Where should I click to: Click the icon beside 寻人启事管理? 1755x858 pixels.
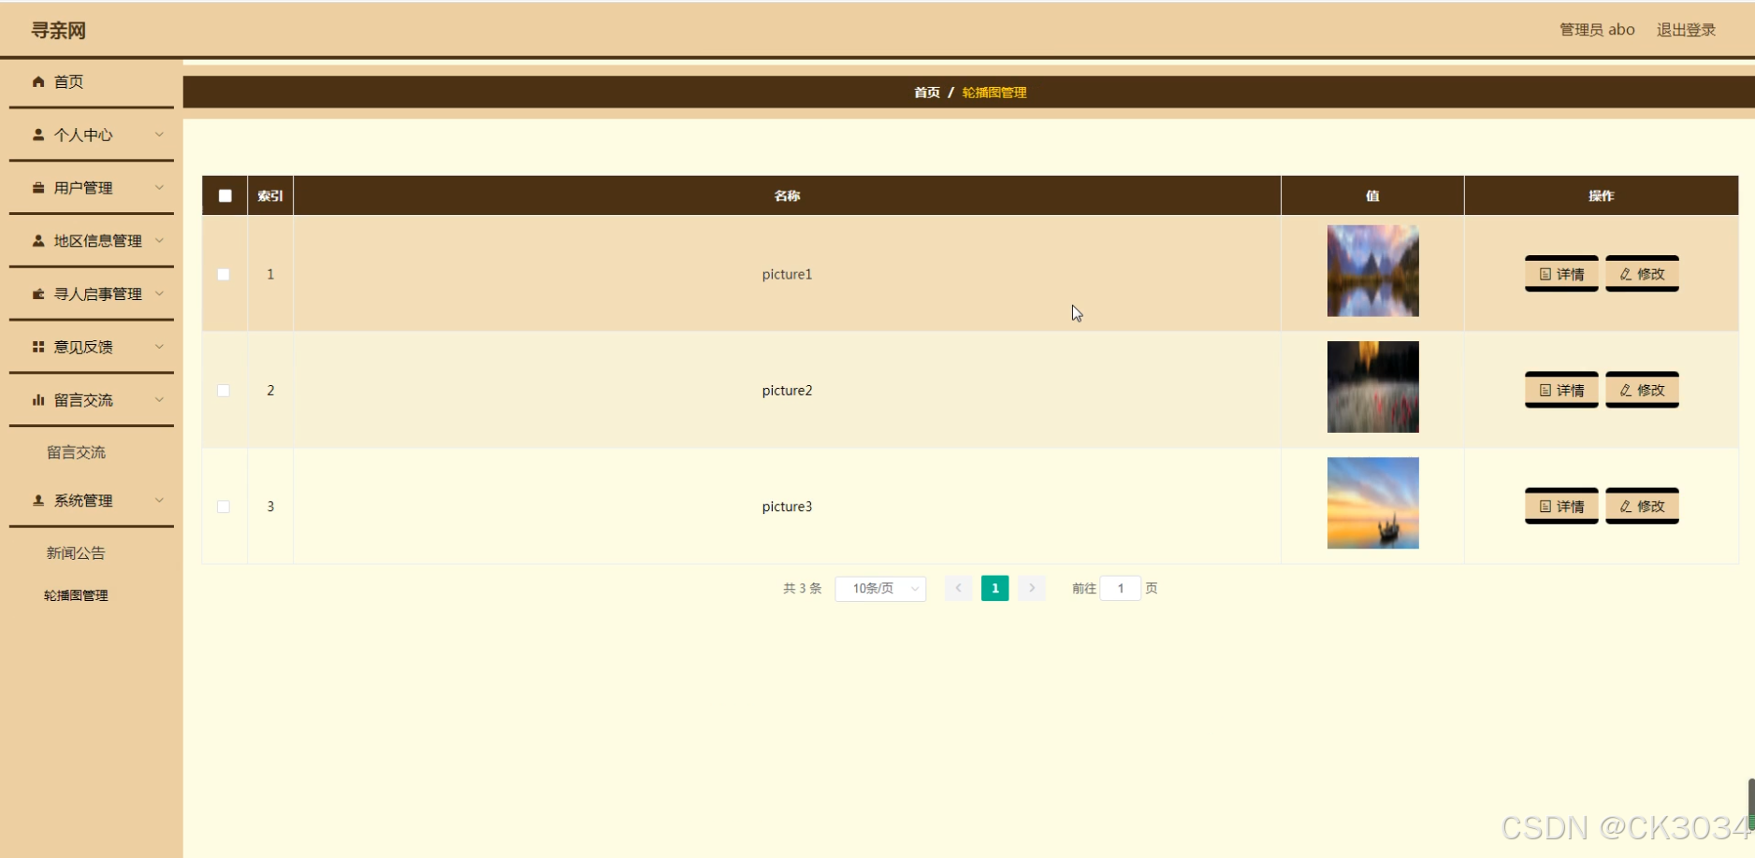[x=38, y=293]
